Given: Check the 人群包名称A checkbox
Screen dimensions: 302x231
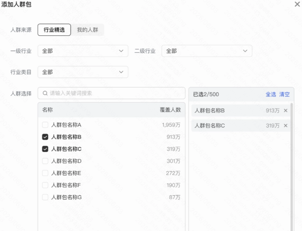Looking at the screenshot, I should 45,125.
